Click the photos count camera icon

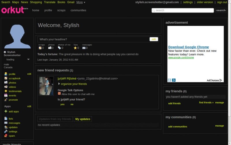[50, 48]
